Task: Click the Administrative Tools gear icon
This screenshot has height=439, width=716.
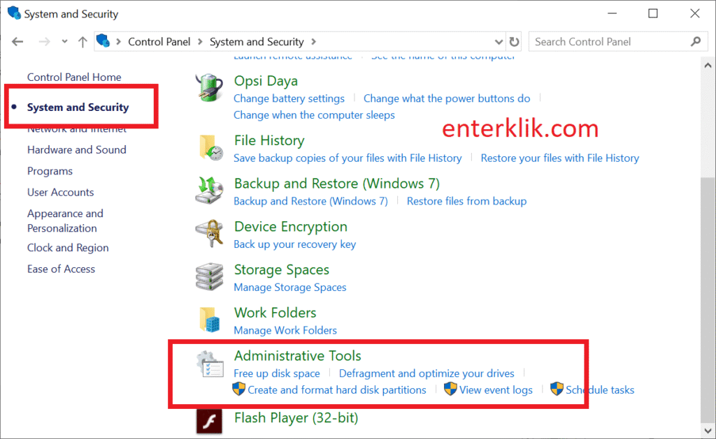Action: 208,364
